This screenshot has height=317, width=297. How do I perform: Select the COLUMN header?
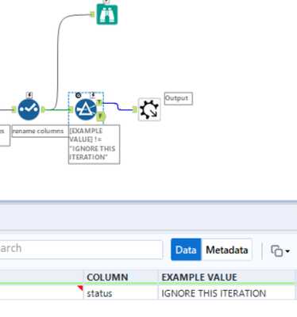[x=121, y=277]
